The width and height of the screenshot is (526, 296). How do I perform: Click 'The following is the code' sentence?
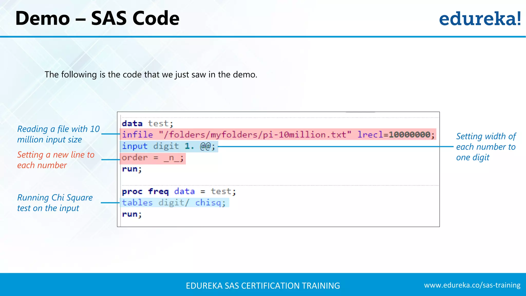(151, 75)
